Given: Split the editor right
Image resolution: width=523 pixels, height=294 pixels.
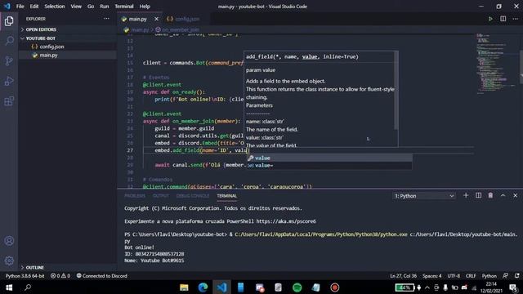Looking at the screenshot, I should 503,19.
